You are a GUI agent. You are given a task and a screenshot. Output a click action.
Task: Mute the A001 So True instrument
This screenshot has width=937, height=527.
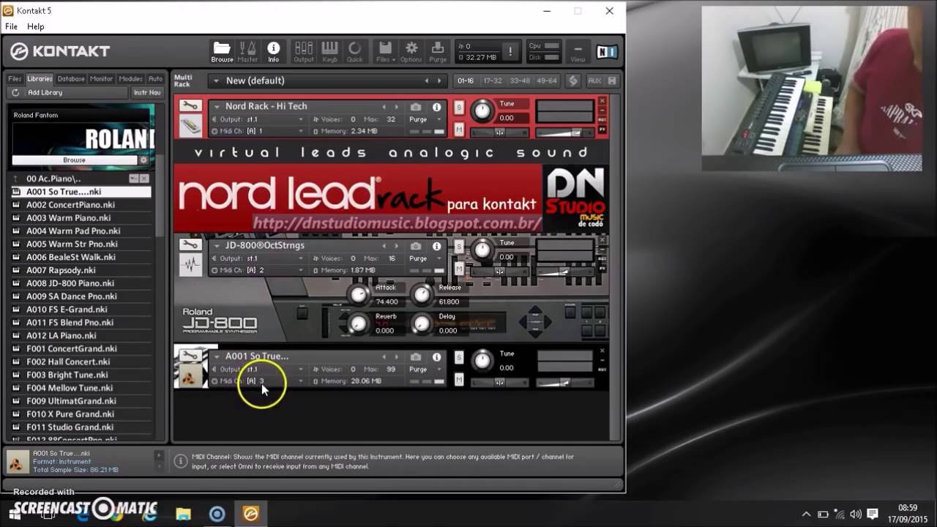pyautogui.click(x=459, y=379)
